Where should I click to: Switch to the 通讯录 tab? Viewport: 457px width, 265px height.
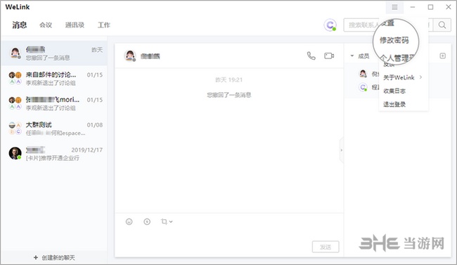click(x=75, y=25)
